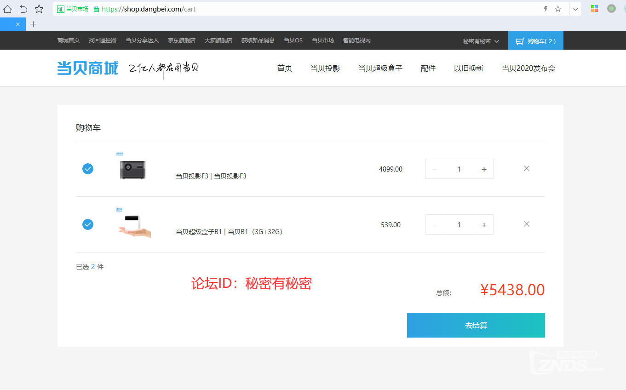
Task: Click the 当贝超级盒子B1 product name
Action: pyautogui.click(x=229, y=231)
